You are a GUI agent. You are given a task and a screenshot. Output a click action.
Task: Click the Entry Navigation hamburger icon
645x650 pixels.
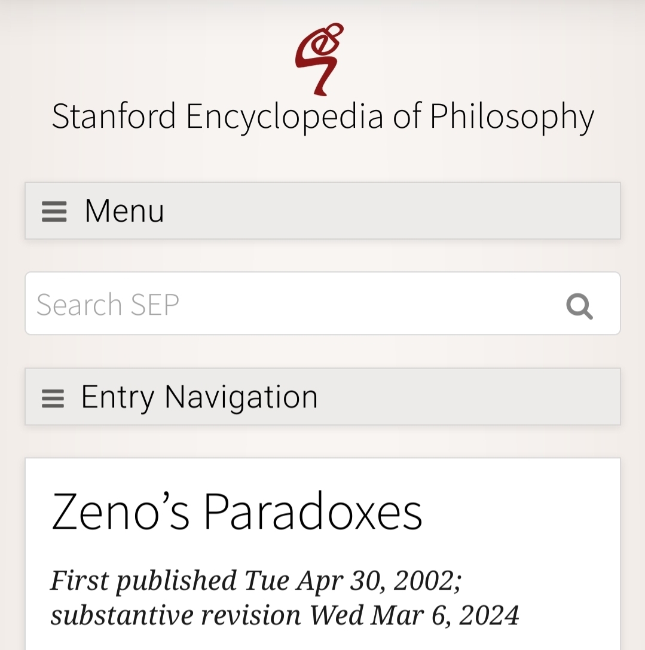[53, 398]
